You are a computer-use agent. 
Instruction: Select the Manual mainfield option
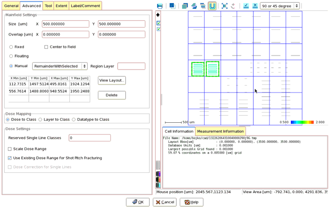point(11,66)
